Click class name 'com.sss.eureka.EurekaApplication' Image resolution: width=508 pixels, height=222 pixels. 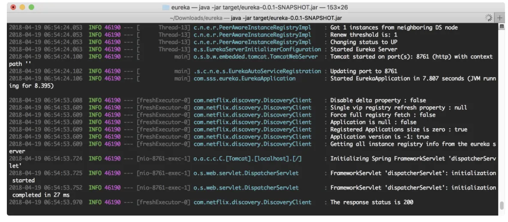245,78
